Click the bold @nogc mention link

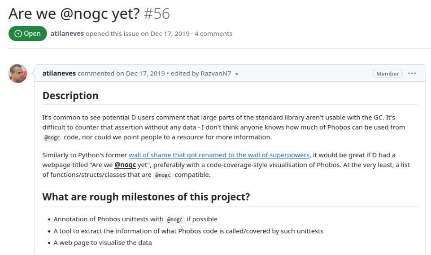125,165
